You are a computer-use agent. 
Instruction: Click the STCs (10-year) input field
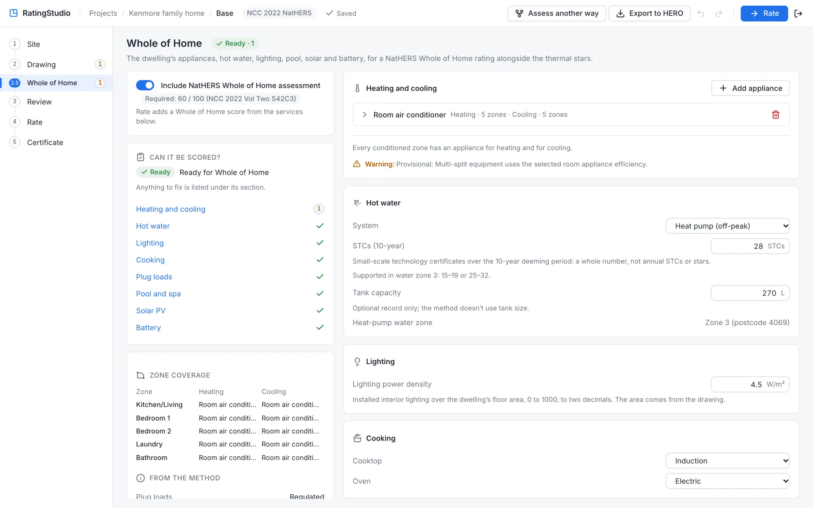(750, 246)
